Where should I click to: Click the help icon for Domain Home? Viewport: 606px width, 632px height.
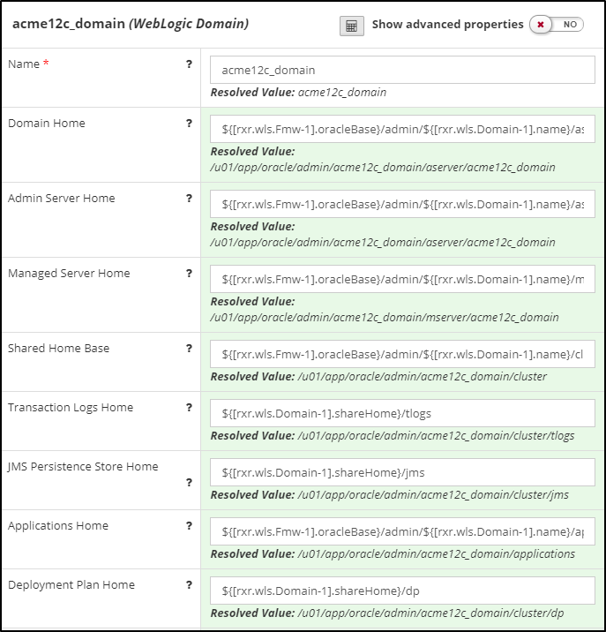pos(189,124)
